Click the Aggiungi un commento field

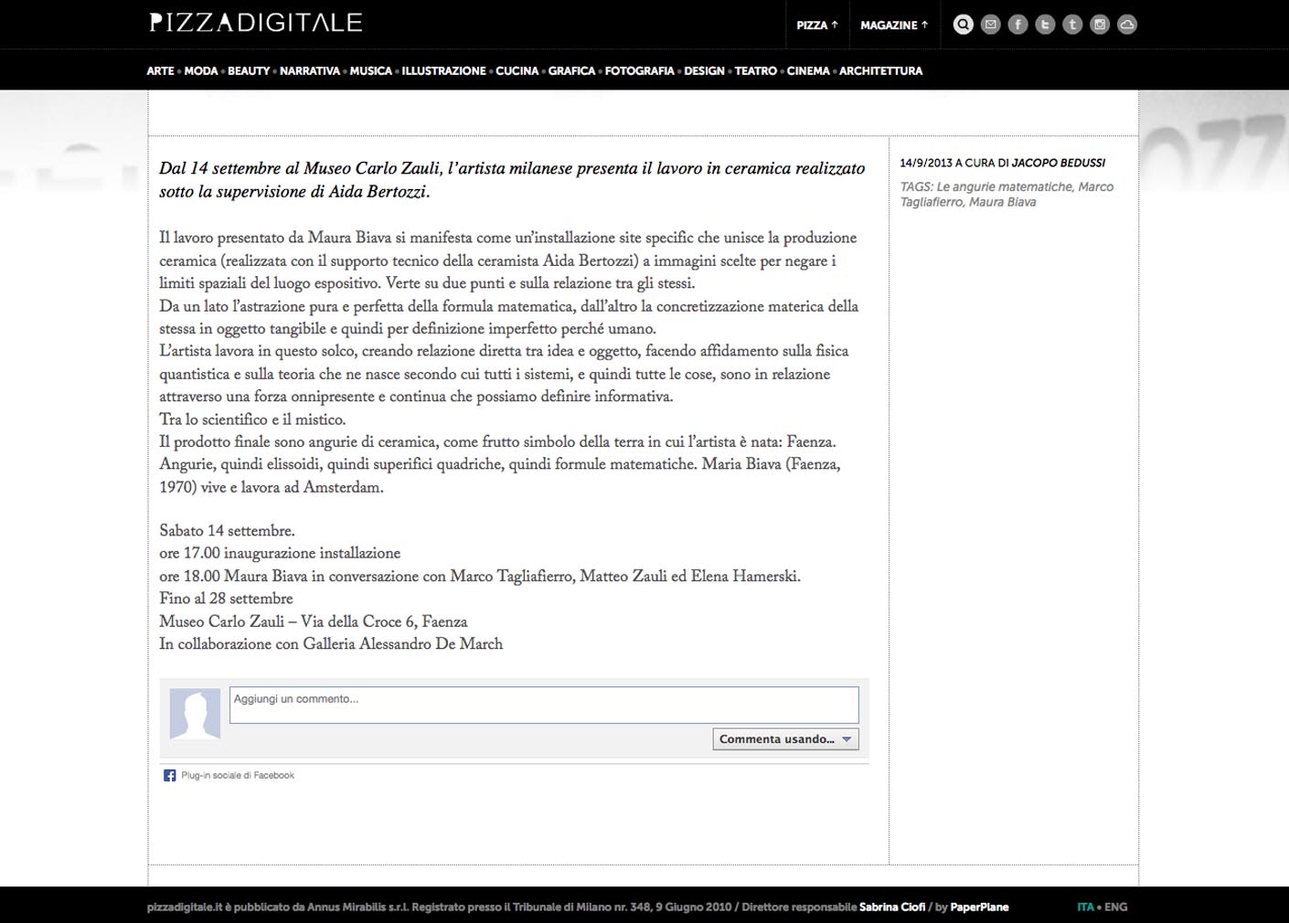pos(544,705)
